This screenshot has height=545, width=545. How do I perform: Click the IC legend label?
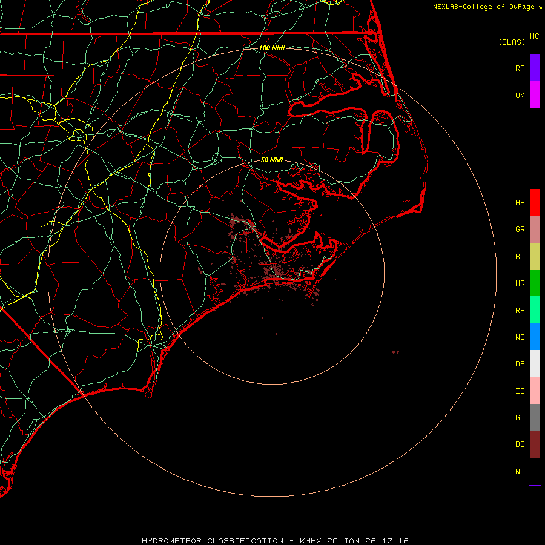tap(520, 391)
